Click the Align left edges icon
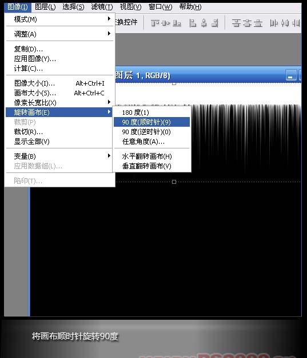Image resolution: width=307 pixels, height=358 pixels. point(193,23)
